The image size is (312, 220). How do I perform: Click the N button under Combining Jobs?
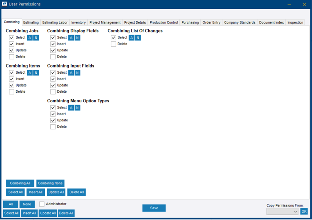(36, 37)
